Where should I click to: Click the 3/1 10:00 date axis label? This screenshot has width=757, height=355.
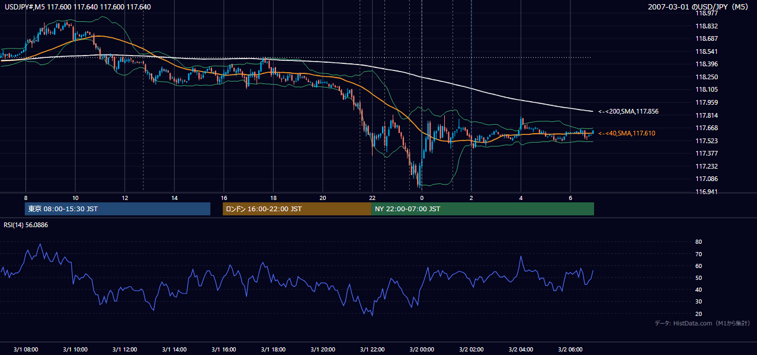coord(75,349)
